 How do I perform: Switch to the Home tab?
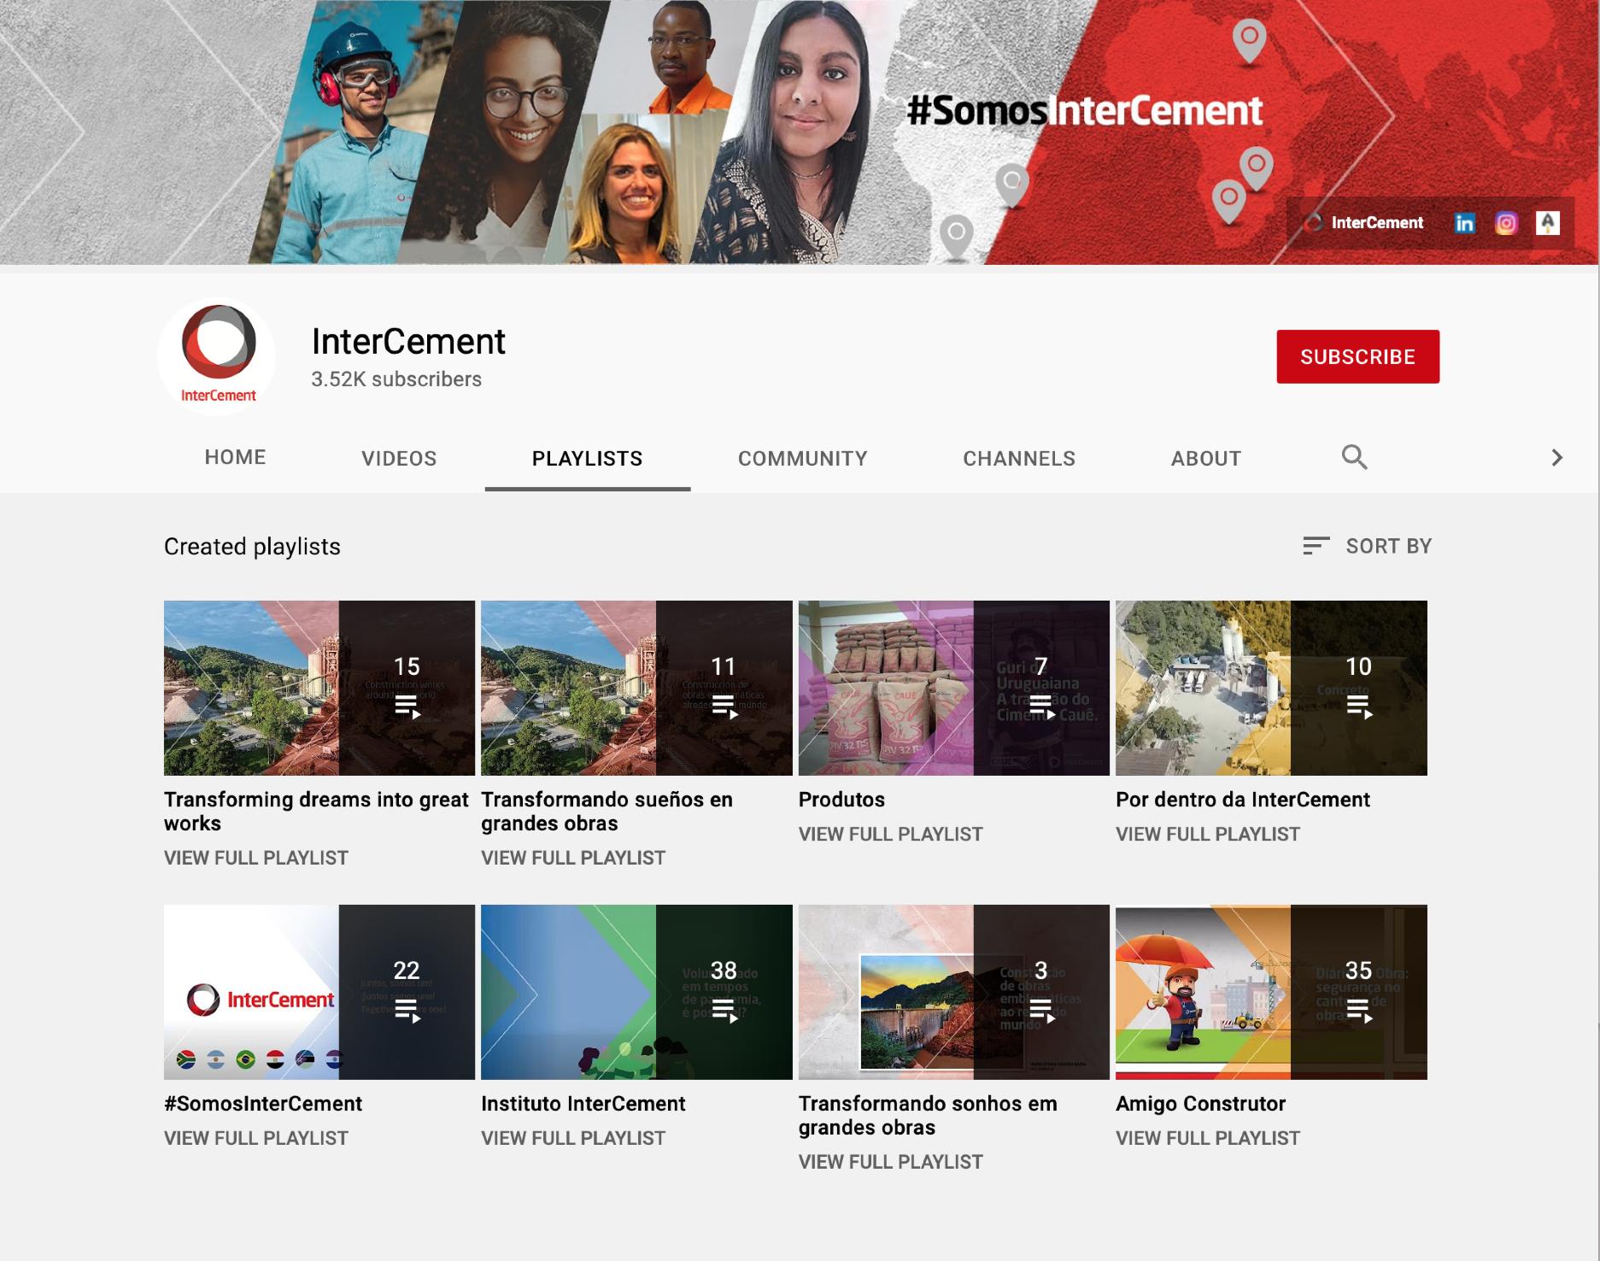pyautogui.click(x=235, y=458)
